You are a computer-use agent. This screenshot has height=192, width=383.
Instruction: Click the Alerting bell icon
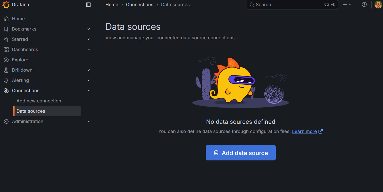pos(6,80)
